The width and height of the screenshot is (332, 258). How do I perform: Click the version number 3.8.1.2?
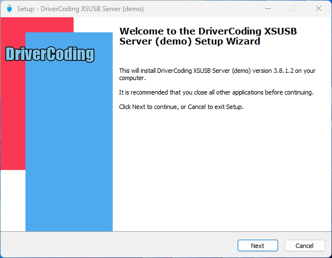284,71
